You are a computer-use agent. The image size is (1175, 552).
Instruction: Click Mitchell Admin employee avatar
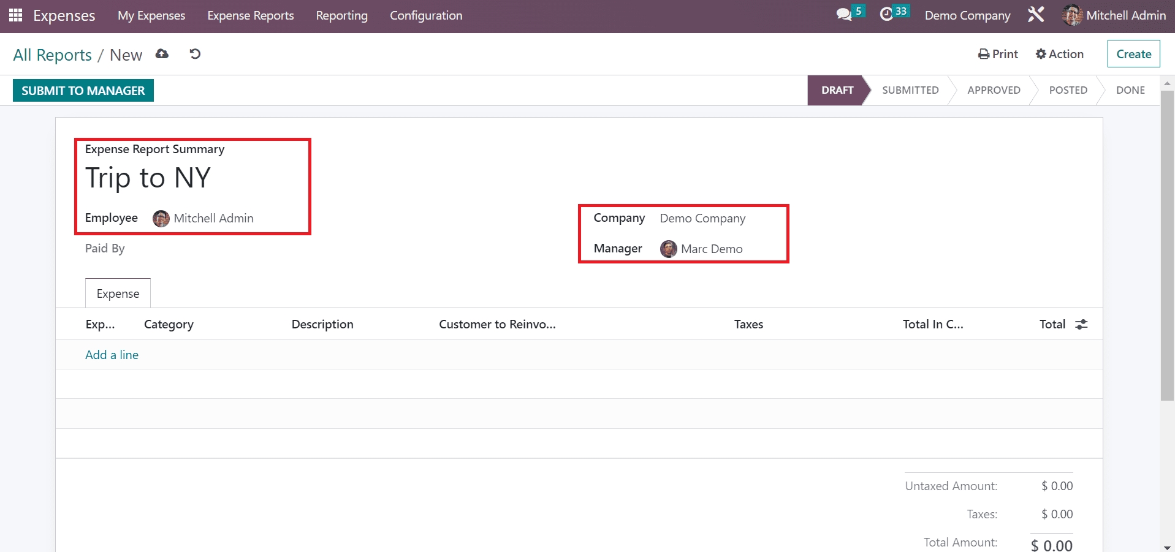(x=161, y=219)
